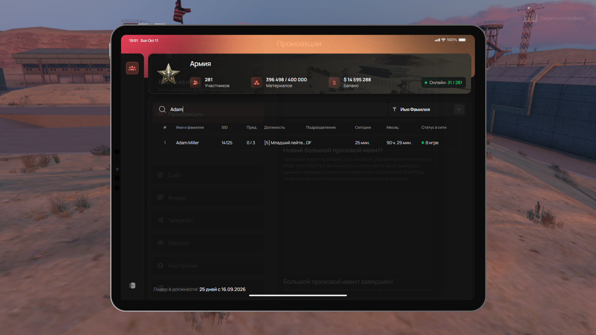This screenshot has height=335, width=596.
Task: Click the "Пред." column header
Action: click(252, 127)
